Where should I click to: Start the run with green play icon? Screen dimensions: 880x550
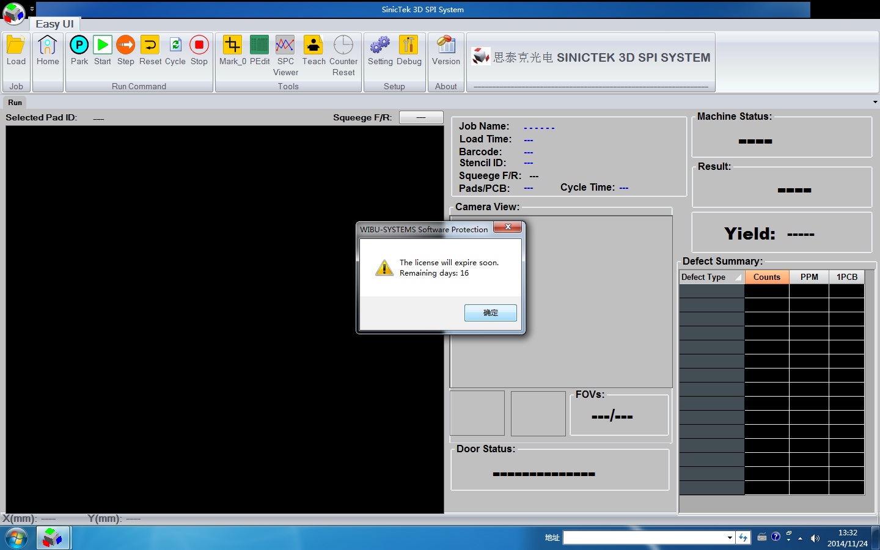point(103,46)
